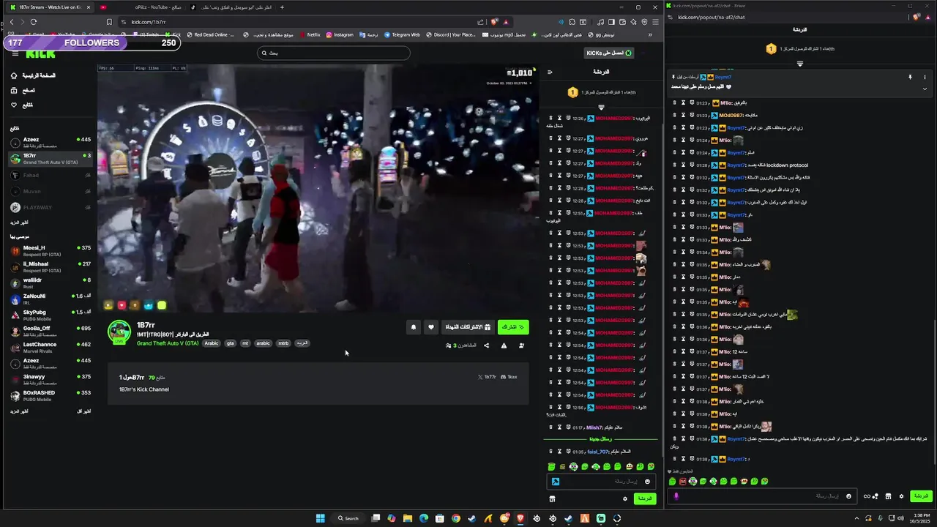Click the share icon below the stream
This screenshot has width=937, height=527.
(486, 345)
